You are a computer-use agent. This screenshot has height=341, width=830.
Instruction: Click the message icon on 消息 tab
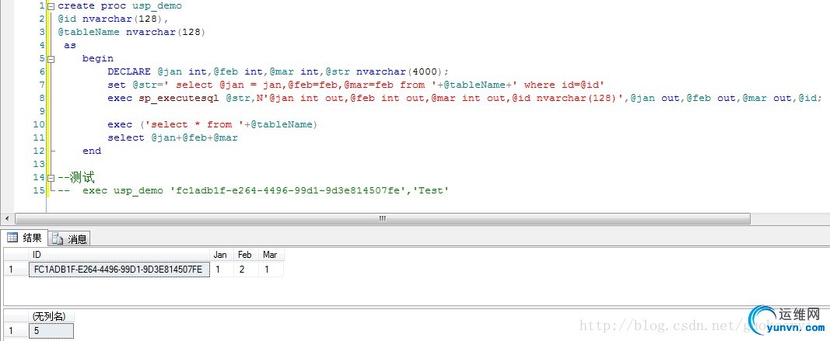(x=58, y=239)
